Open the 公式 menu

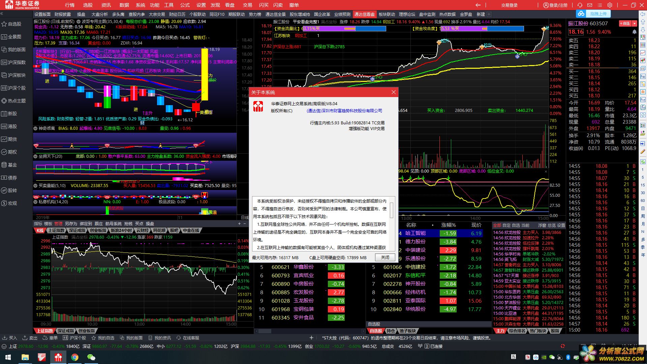click(185, 5)
